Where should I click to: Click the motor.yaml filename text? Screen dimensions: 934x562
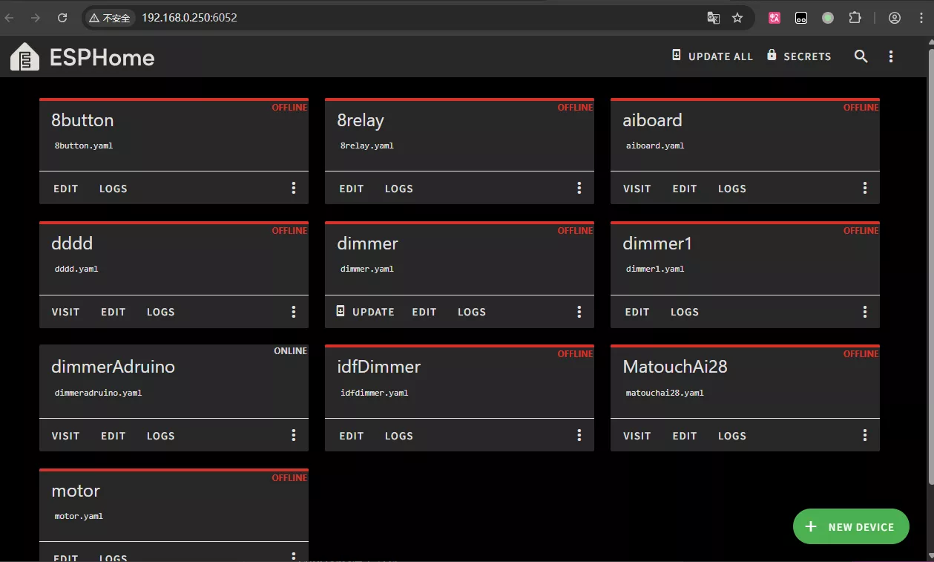tap(79, 516)
